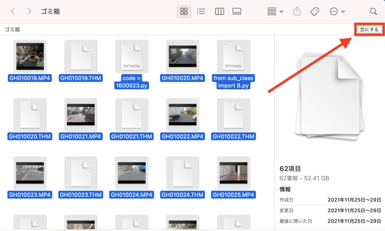Select the from sub_class import B.py icon
385x231 pixels.
(x=234, y=57)
